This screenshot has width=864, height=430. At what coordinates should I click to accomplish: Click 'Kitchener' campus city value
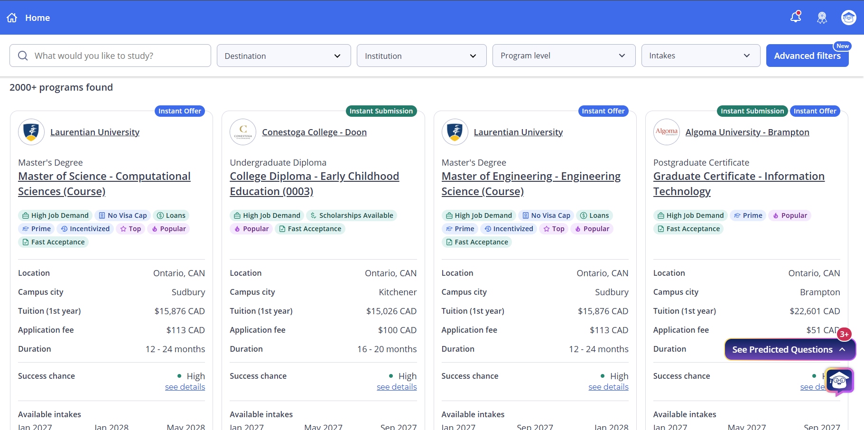(x=398, y=292)
